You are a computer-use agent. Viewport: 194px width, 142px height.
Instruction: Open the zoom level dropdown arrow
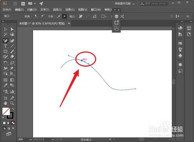click(31, 140)
